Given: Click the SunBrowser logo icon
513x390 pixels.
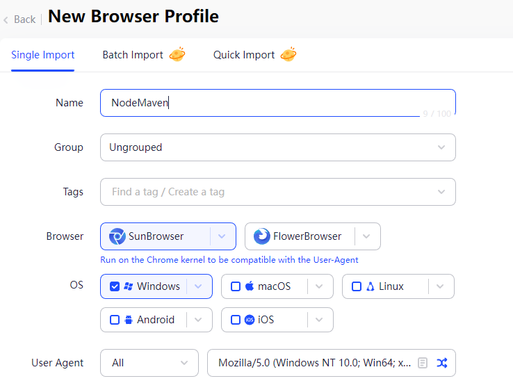Looking at the screenshot, I should tap(117, 236).
